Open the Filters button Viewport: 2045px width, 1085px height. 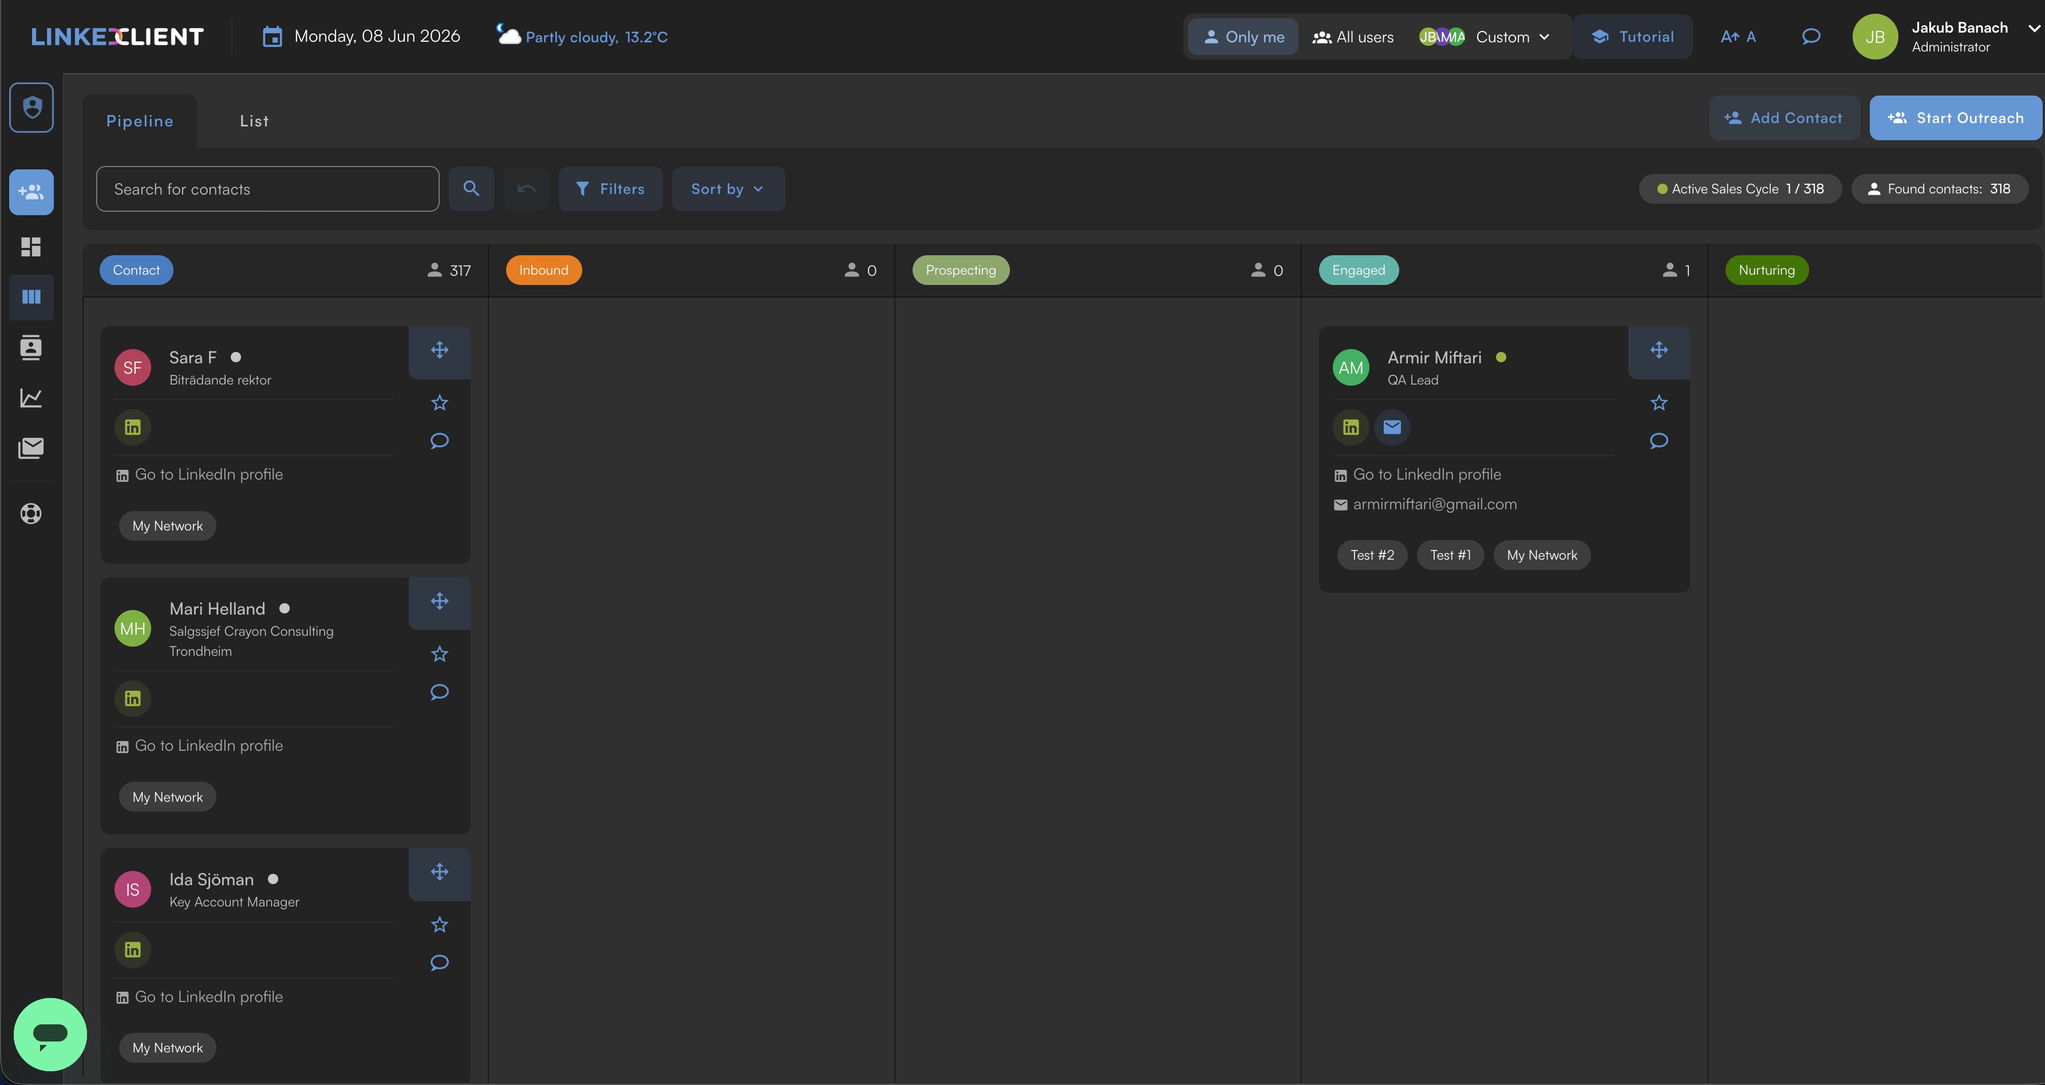click(610, 189)
